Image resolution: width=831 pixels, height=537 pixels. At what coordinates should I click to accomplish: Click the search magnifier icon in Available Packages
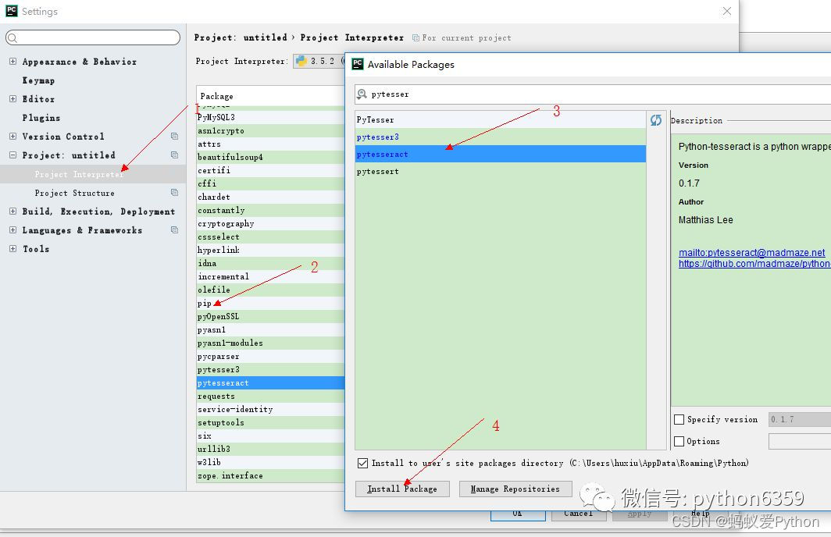point(362,94)
